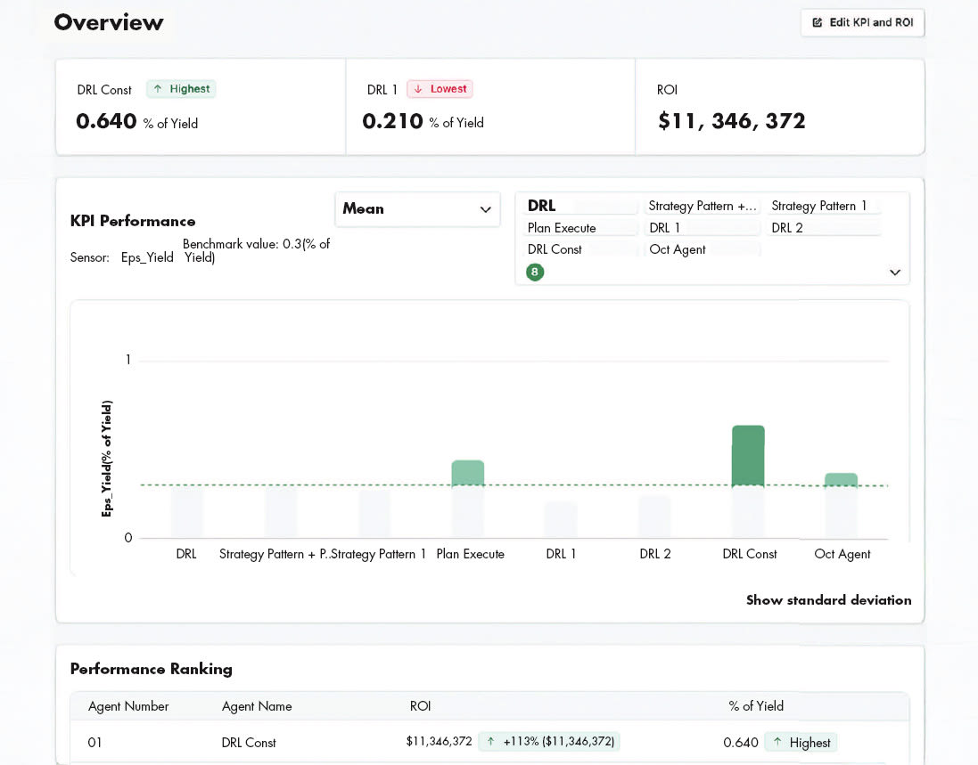
Task: Click the edit pencil icon beside Edit KPI
Action: click(817, 22)
